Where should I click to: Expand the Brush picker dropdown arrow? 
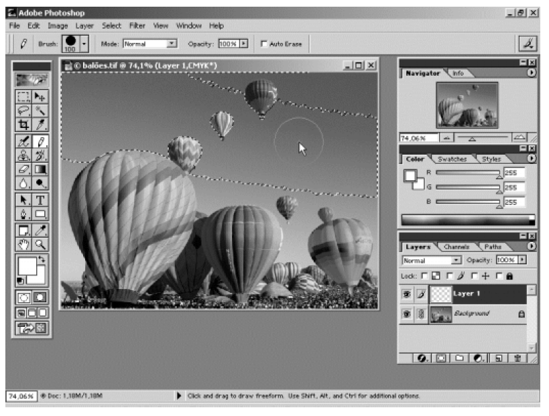click(84, 44)
